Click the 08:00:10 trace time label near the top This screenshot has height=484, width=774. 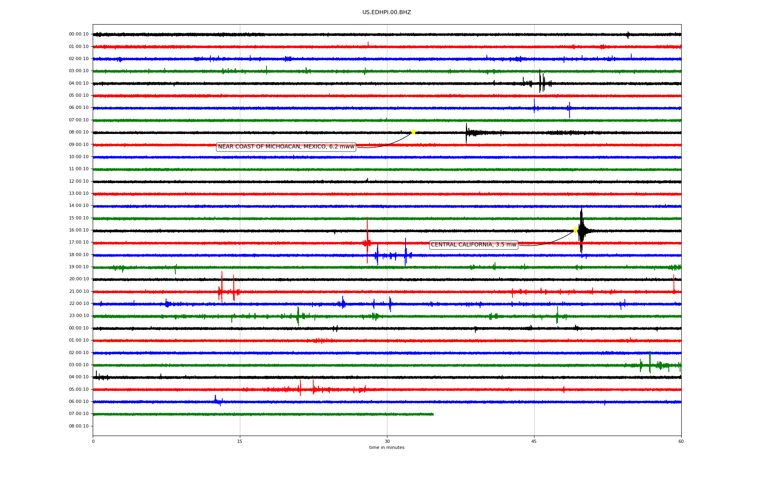tap(79, 132)
